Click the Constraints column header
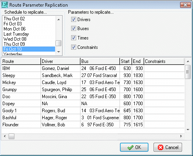 point(164,61)
